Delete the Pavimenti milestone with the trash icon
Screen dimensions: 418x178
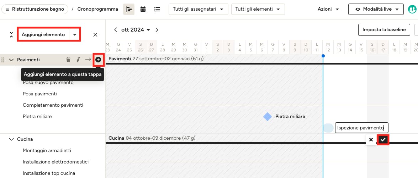click(68, 60)
